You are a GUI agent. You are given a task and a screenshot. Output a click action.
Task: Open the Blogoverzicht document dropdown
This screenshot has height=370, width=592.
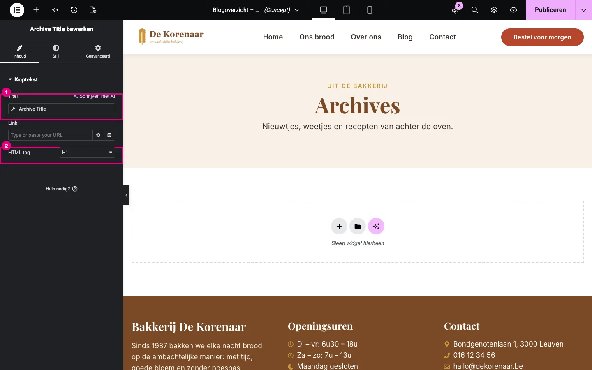[x=256, y=10]
